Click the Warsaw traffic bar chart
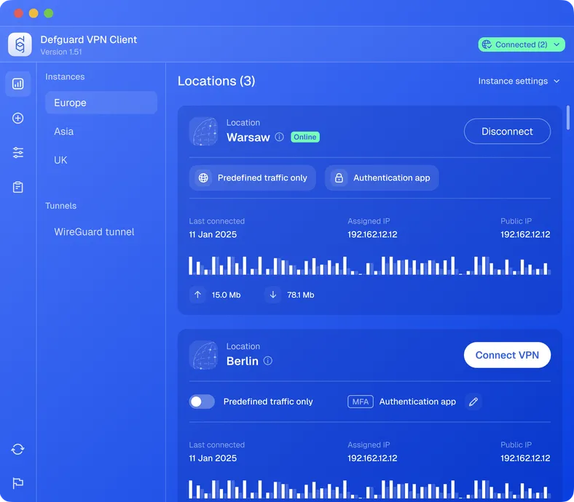 [370, 266]
